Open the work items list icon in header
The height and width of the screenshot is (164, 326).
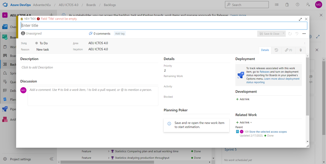pyautogui.click(x=277, y=5)
